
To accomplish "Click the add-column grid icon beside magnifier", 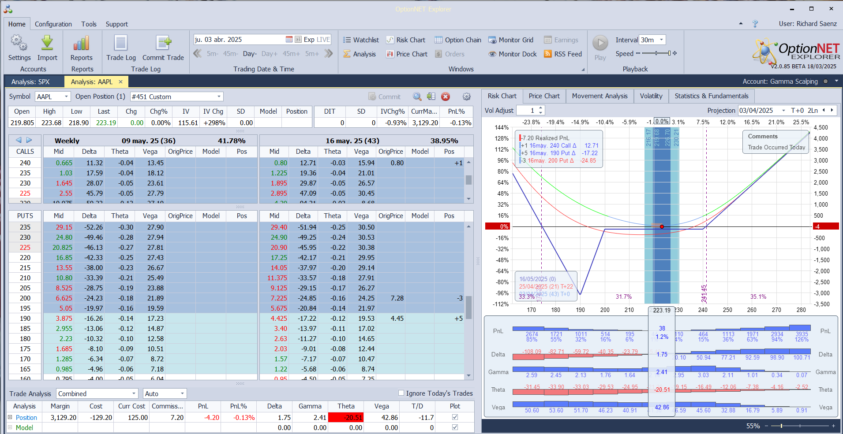I will click(431, 96).
